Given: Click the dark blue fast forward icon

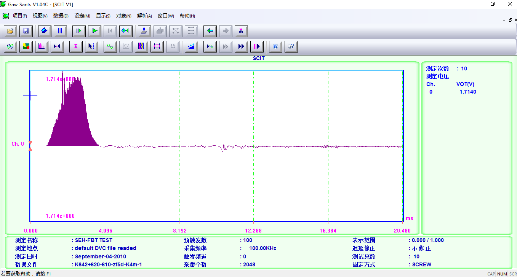Looking at the screenshot, I should pyautogui.click(x=241, y=46).
